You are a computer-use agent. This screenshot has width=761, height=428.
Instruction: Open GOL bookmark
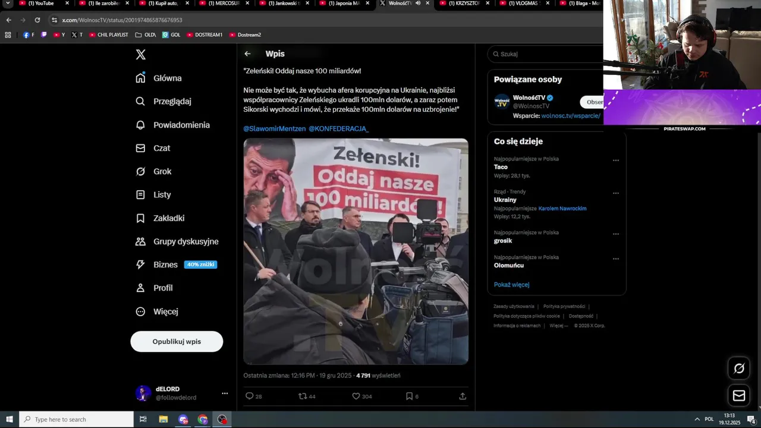click(171, 35)
